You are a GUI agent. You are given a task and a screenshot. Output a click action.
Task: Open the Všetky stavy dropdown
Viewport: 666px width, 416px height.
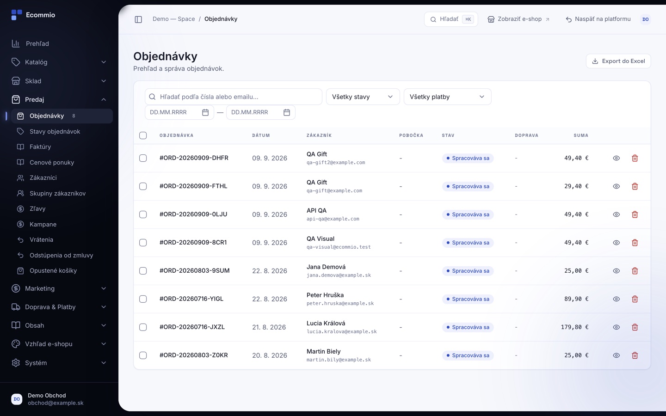363,97
